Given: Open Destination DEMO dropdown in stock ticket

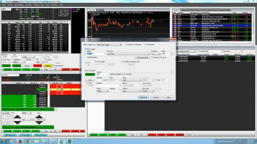Looking at the screenshot, I should coord(19,62).
